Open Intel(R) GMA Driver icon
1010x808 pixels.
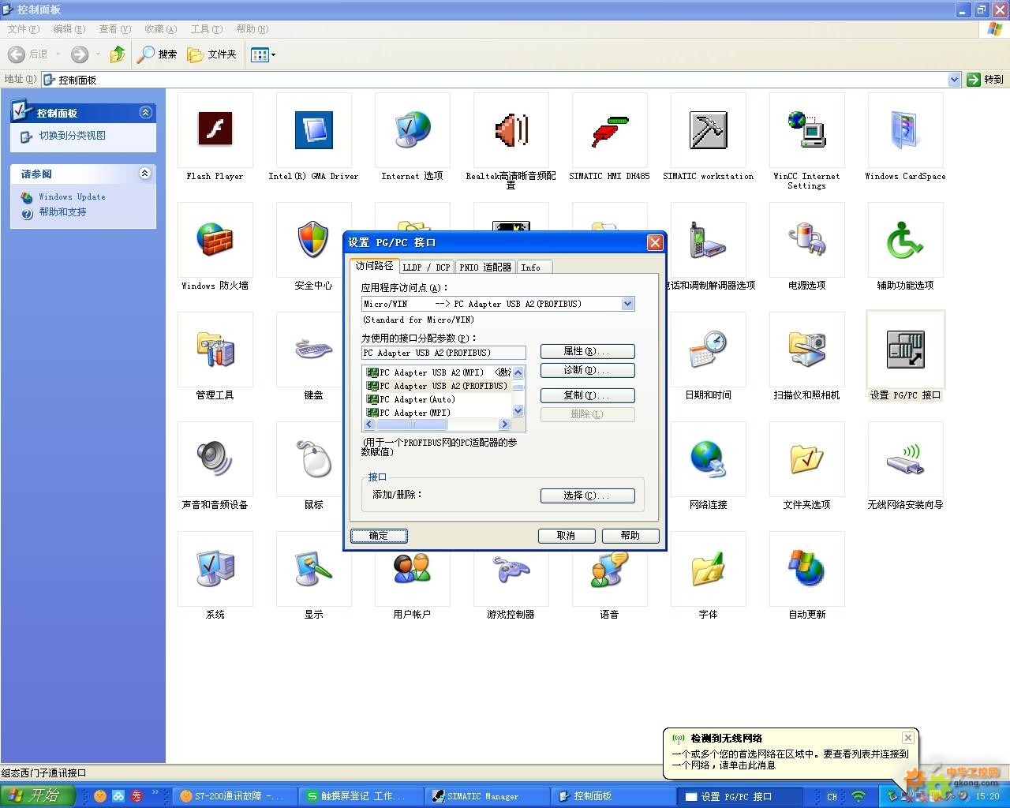point(313,130)
